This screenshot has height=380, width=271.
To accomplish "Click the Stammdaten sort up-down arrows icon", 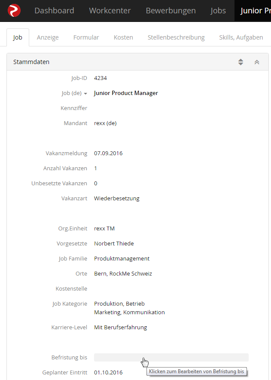I will [x=241, y=62].
